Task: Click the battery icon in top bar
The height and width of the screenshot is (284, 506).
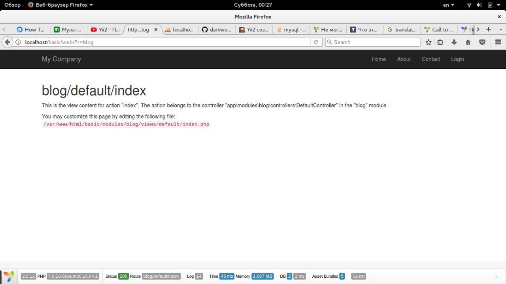Action: tap(490, 5)
